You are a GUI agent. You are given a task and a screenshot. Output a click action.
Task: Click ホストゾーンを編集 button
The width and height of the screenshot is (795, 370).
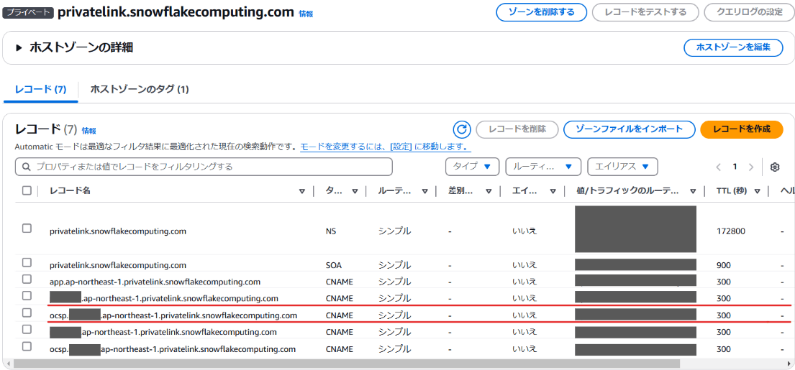(x=733, y=47)
